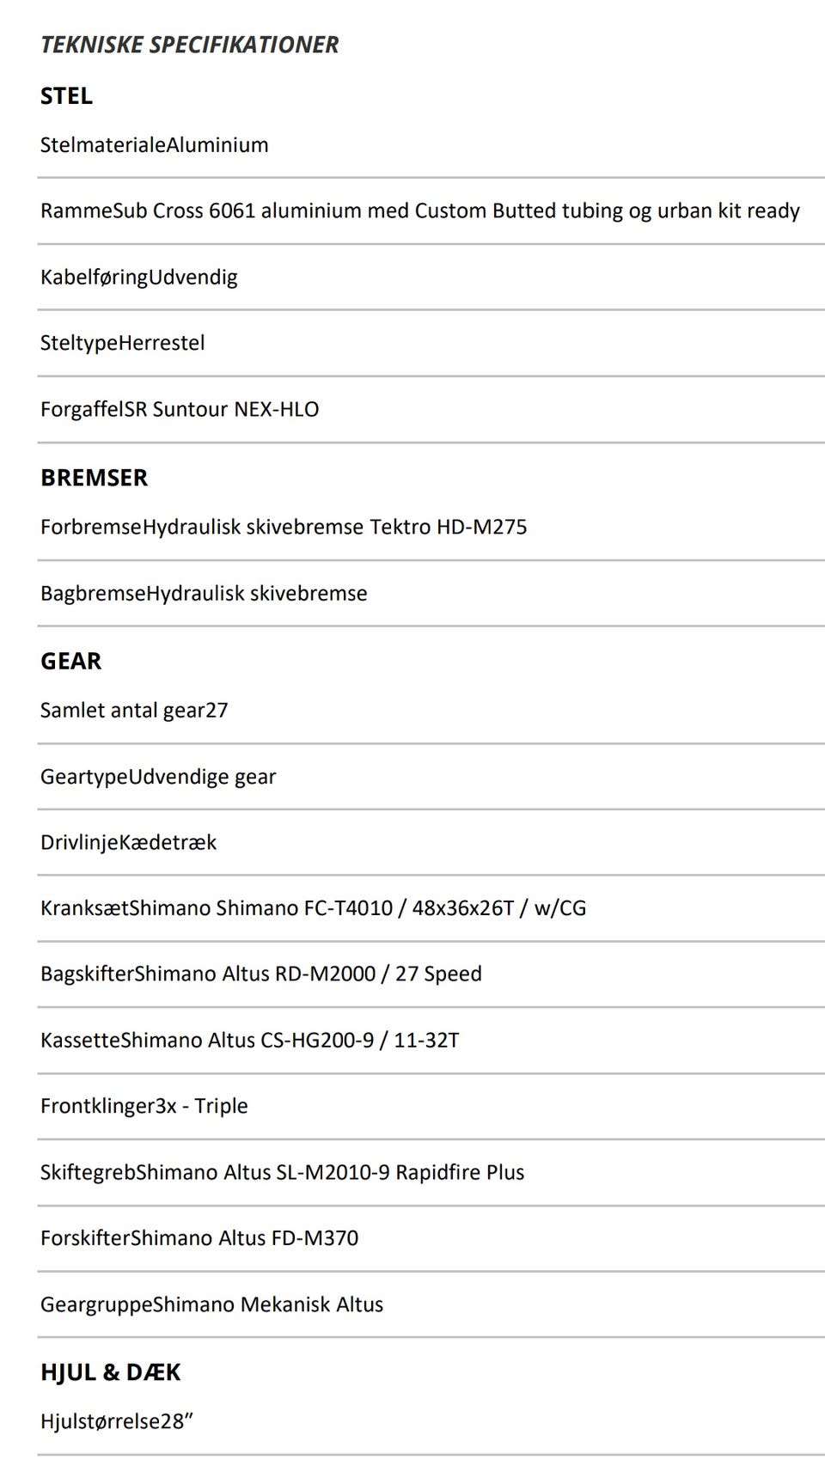Select the Stelmateriale Aluminium row
Screen dimensions: 825x1478
[155, 144]
